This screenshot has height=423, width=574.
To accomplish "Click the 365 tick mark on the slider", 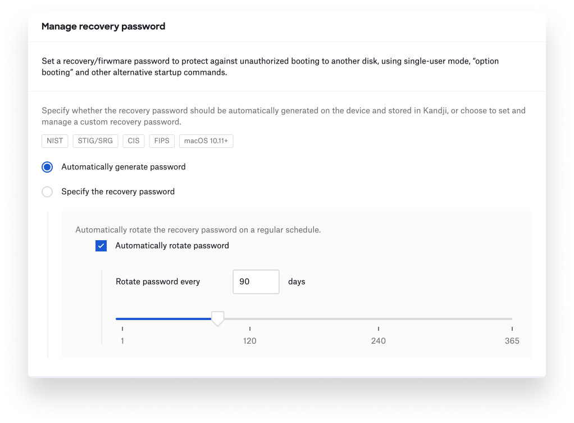I will click(x=512, y=328).
